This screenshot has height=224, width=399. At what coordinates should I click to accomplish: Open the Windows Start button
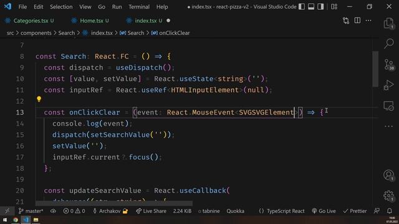tap(5, 220)
